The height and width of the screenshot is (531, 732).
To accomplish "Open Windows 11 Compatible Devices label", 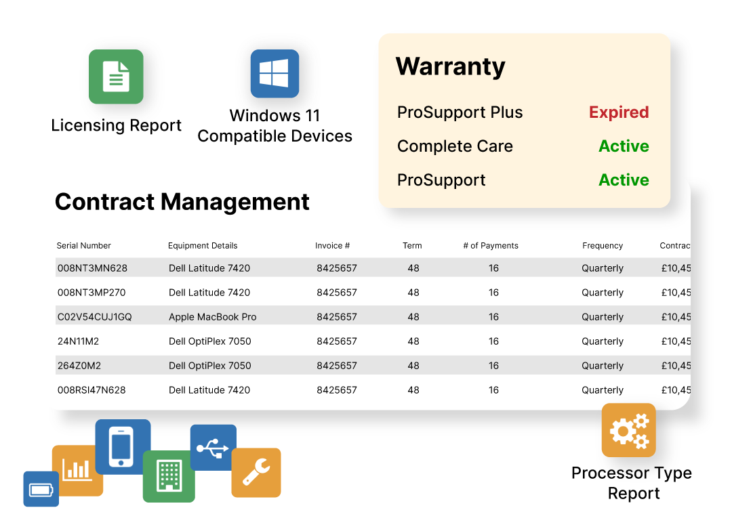I will pyautogui.click(x=274, y=126).
